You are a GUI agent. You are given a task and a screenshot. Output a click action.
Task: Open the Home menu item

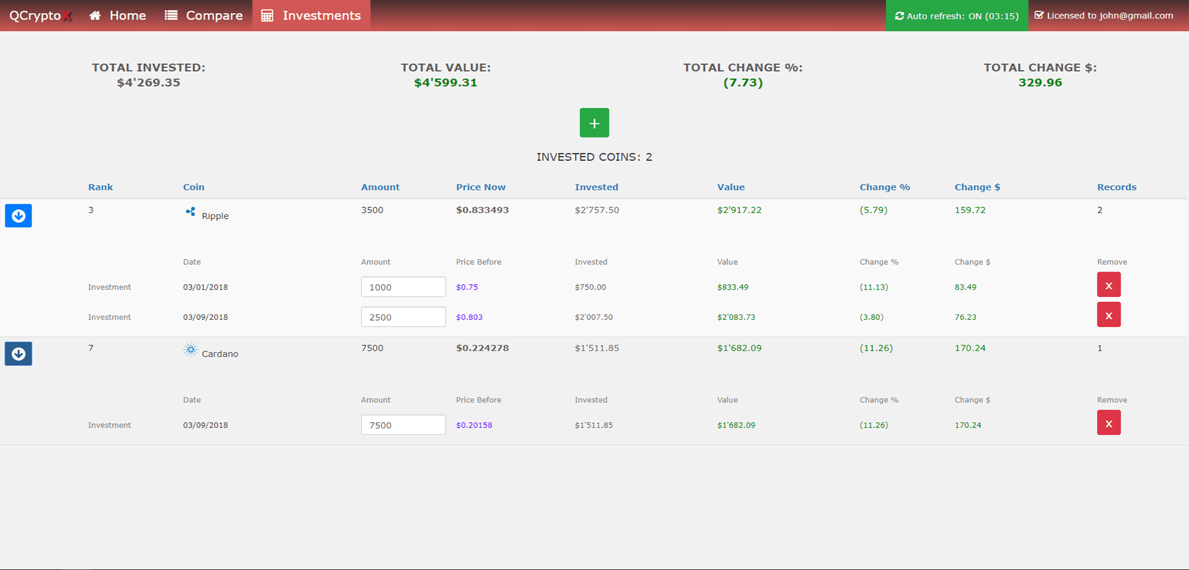118,15
